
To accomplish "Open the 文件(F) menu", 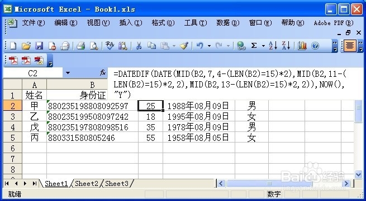I will pos(34,23).
